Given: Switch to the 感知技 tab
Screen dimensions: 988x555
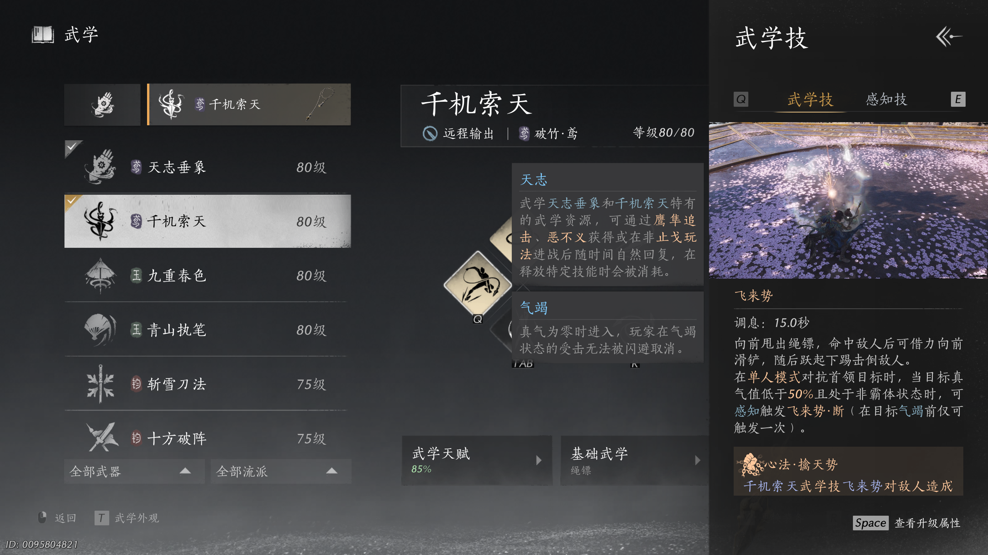Looking at the screenshot, I should click(886, 99).
